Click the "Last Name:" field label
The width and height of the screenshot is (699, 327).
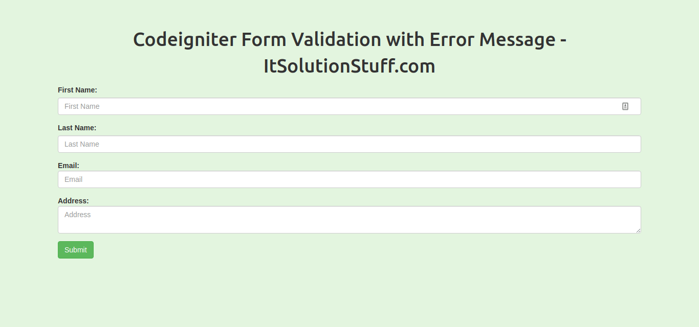(x=77, y=128)
